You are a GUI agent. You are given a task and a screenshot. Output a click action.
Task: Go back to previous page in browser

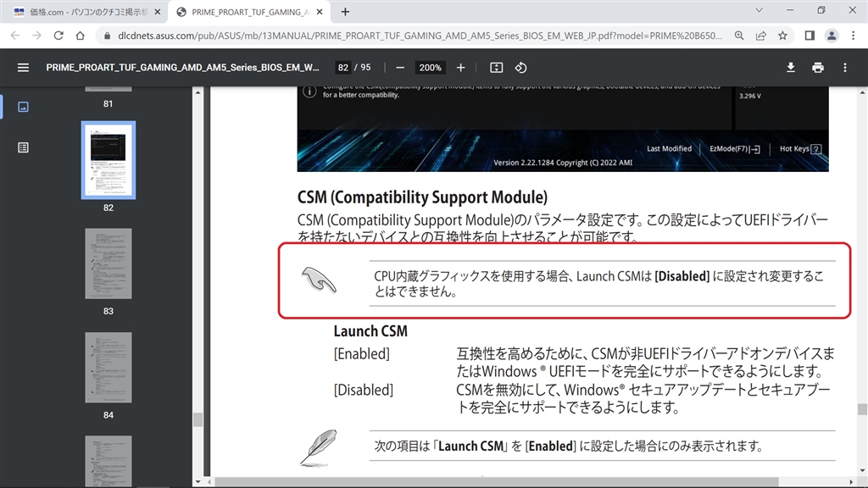click(x=15, y=36)
